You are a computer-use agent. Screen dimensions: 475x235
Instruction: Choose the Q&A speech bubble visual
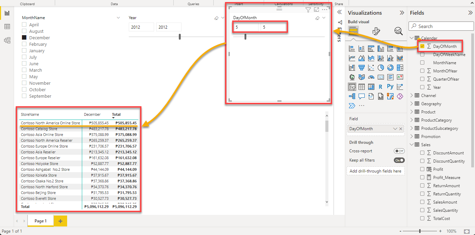tap(361, 96)
